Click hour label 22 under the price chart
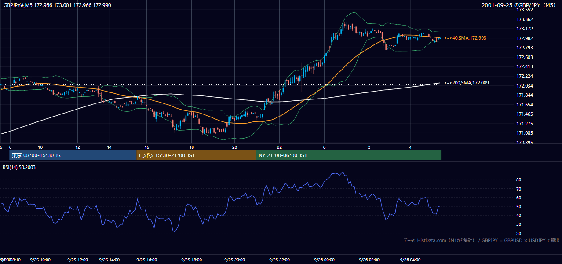 [x=279, y=147]
